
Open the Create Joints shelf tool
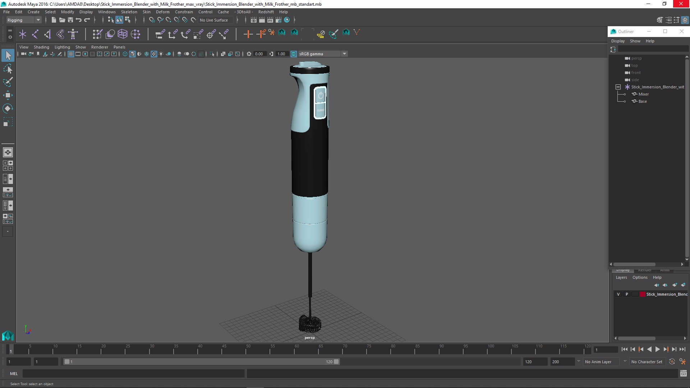coord(35,34)
